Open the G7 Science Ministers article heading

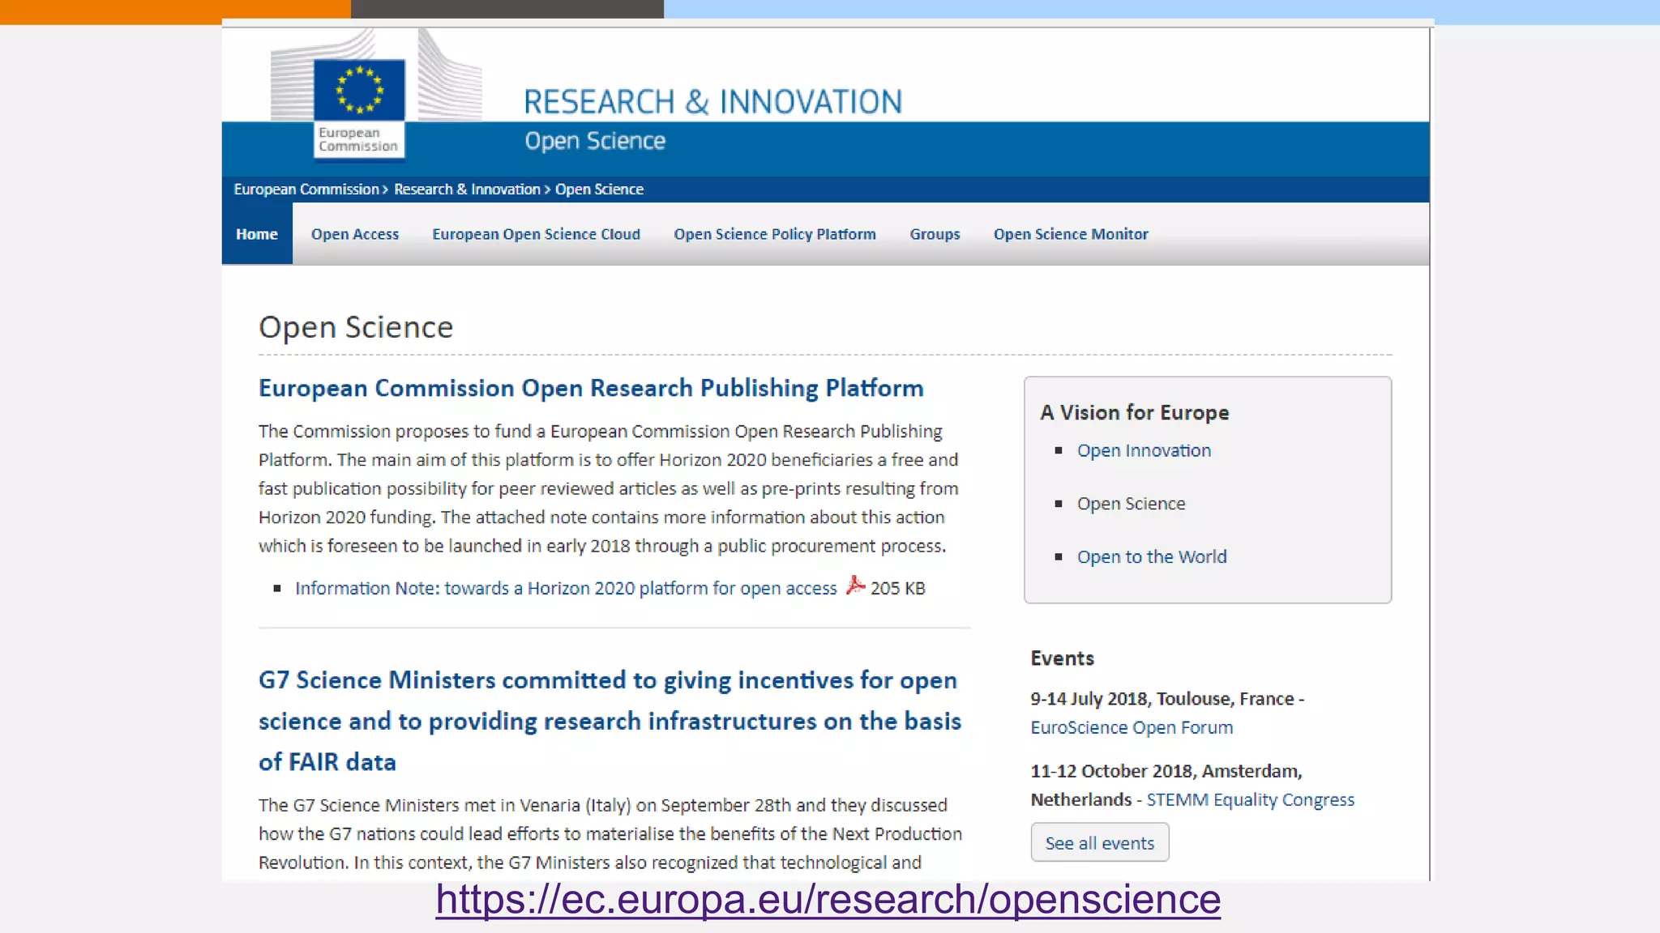click(x=610, y=721)
